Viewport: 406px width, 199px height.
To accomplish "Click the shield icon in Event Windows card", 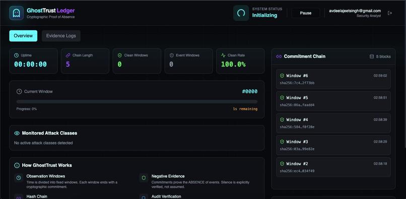I will [x=171, y=55].
